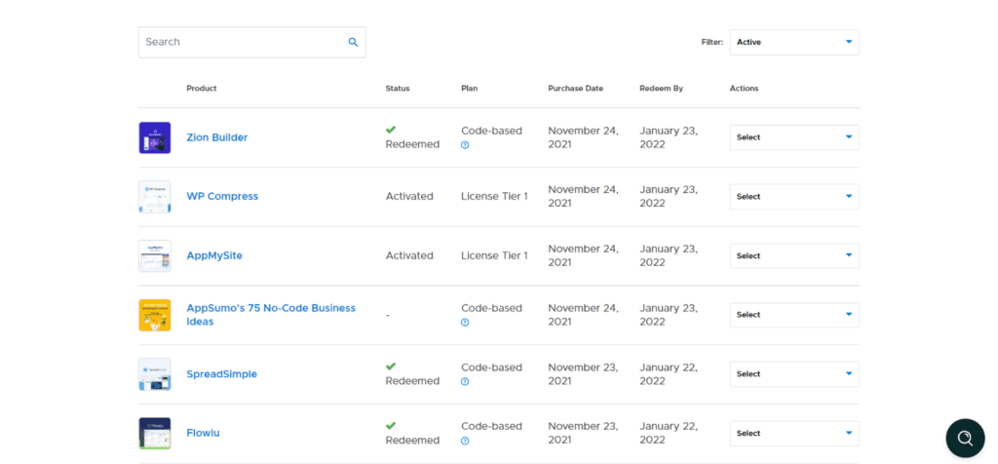This screenshot has width=998, height=464.
Task: Open the Active filter dropdown
Action: 794,42
